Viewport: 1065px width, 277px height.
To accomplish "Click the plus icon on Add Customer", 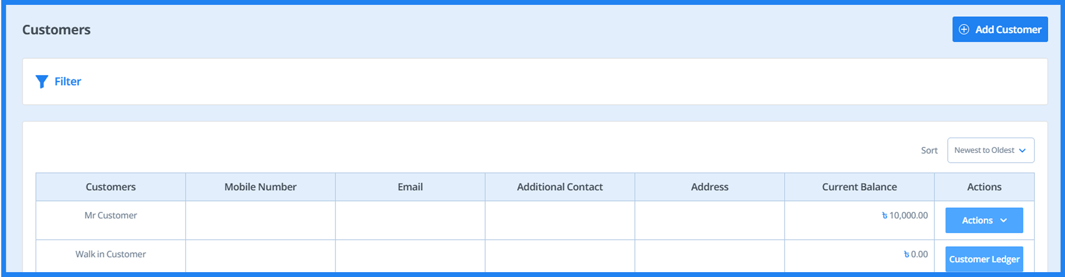I will 963,30.
